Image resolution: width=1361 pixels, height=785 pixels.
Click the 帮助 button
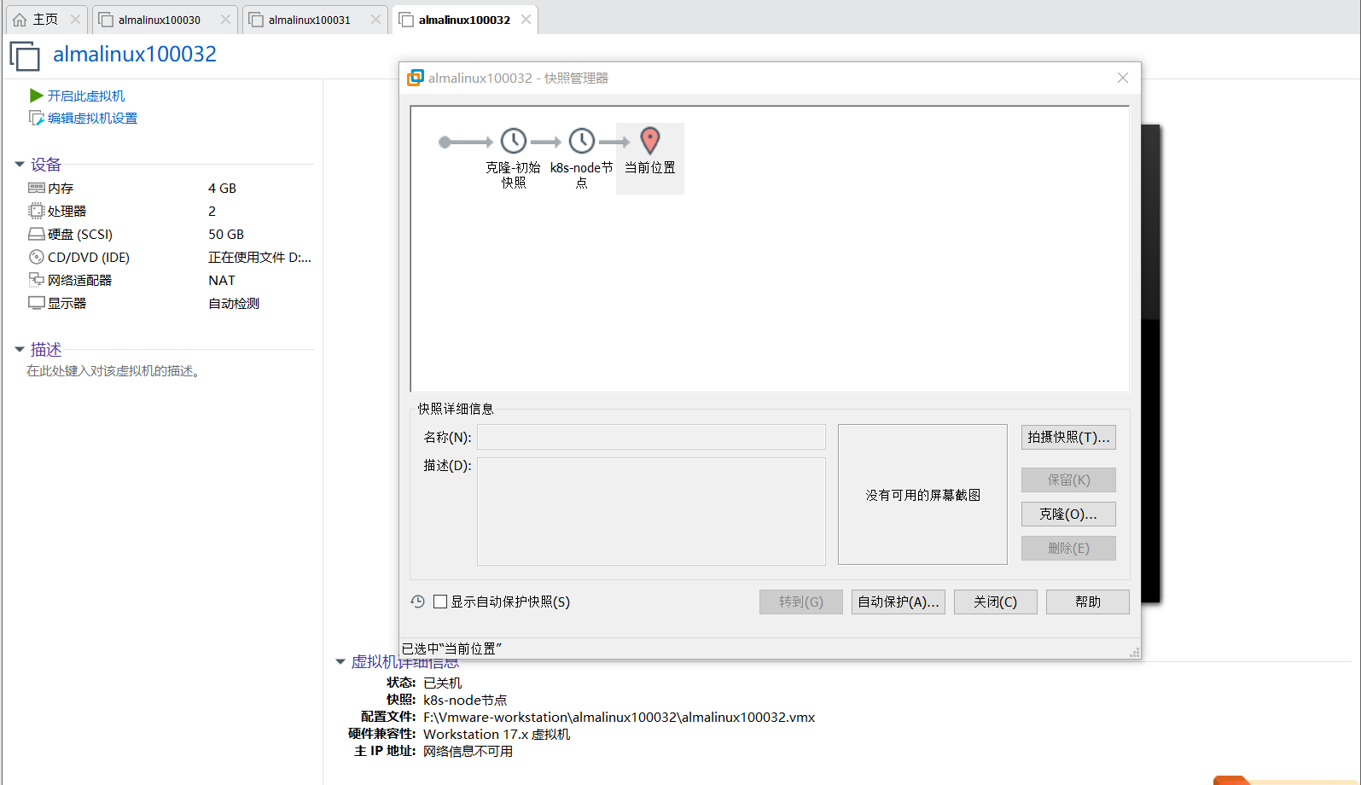click(x=1088, y=602)
